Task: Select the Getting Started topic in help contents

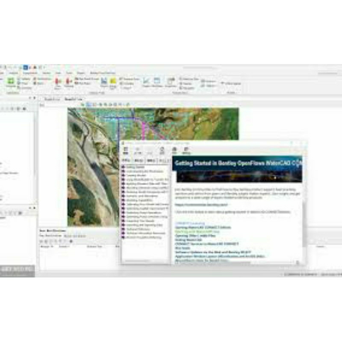Action: tap(135, 167)
